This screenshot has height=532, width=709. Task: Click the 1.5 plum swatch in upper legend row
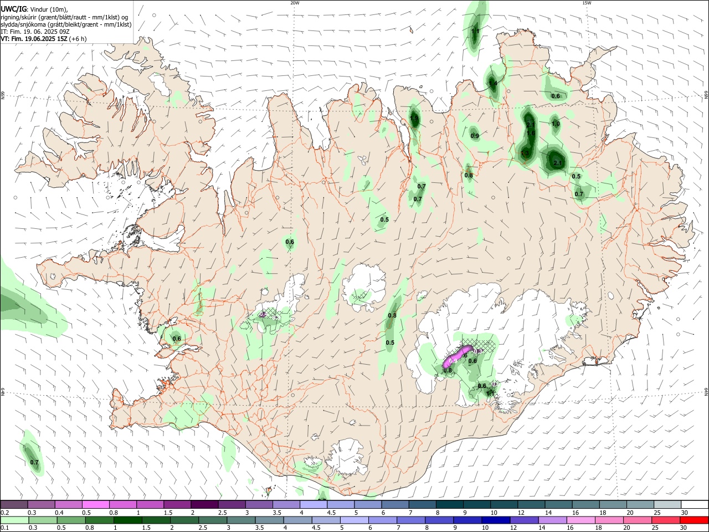click(x=177, y=505)
